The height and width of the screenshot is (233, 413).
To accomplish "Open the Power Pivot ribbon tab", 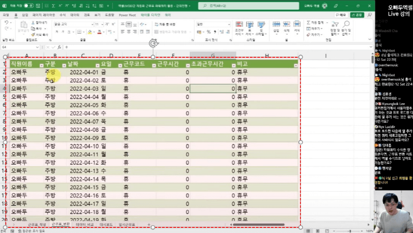I will click(126, 15).
